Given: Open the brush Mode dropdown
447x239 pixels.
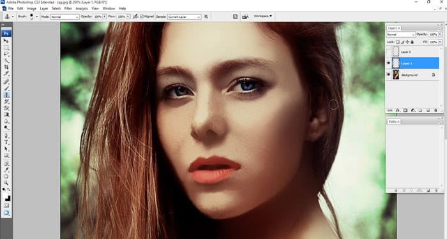Looking at the screenshot, I should pos(64,17).
